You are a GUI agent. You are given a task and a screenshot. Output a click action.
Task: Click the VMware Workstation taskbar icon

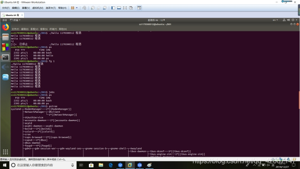[130, 165]
